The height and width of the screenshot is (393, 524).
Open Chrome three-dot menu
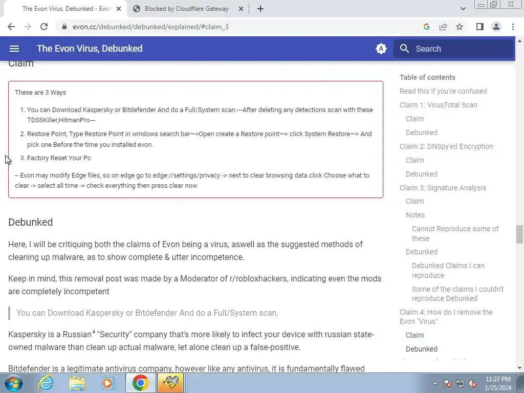tap(513, 27)
